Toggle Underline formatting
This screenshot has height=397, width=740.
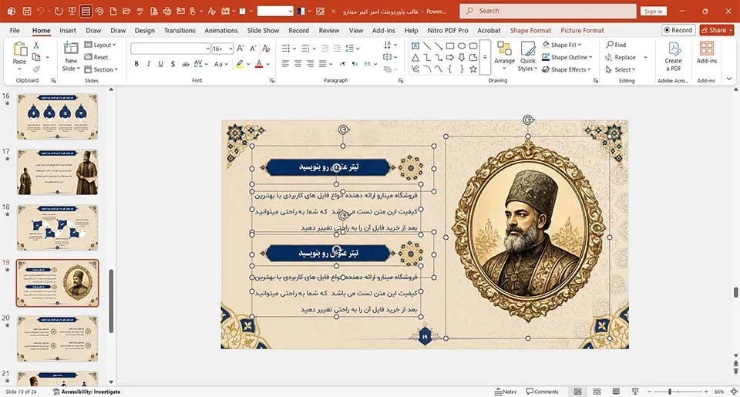click(160, 64)
